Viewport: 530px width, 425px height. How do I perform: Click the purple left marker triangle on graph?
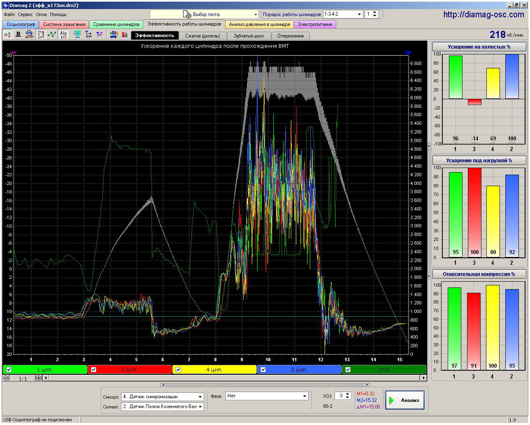pos(14,53)
